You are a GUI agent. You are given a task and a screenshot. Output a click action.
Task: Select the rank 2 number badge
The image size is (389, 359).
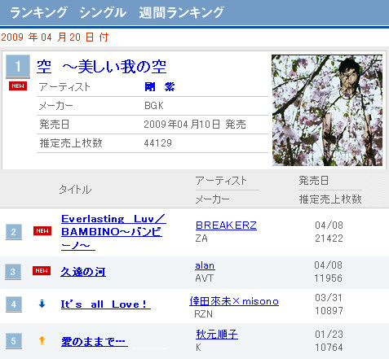click(14, 232)
